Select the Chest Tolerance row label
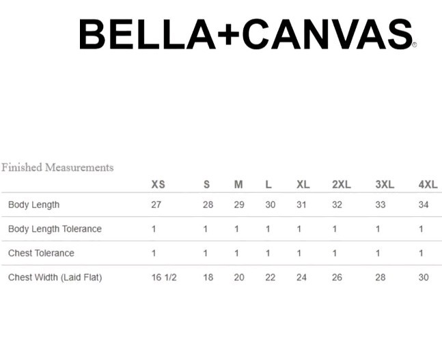 click(41, 253)
